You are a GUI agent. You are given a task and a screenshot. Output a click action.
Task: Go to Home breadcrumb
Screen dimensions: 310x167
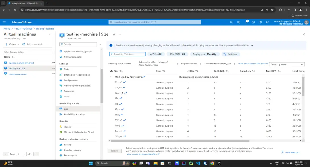click(7, 29)
